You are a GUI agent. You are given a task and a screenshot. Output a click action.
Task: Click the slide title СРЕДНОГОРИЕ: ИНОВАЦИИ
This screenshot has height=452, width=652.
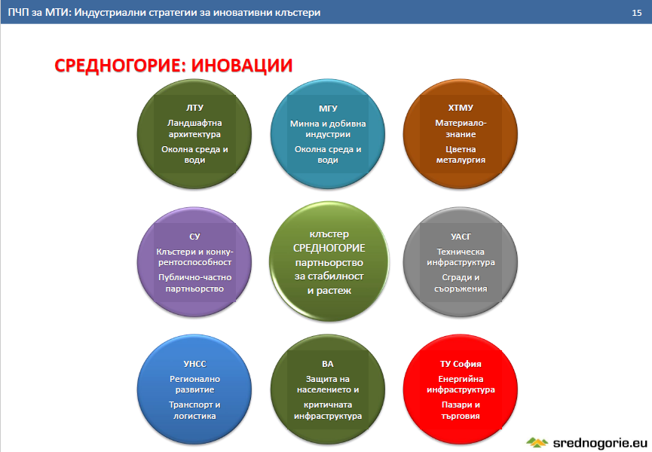pos(173,66)
